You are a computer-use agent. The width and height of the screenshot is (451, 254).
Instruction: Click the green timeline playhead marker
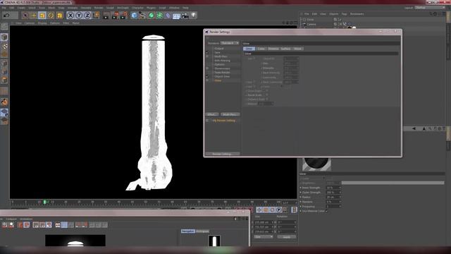click(x=45, y=202)
